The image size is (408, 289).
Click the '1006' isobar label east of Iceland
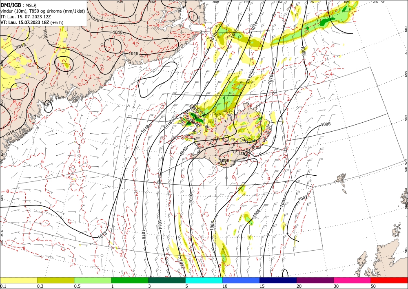pos(326,124)
